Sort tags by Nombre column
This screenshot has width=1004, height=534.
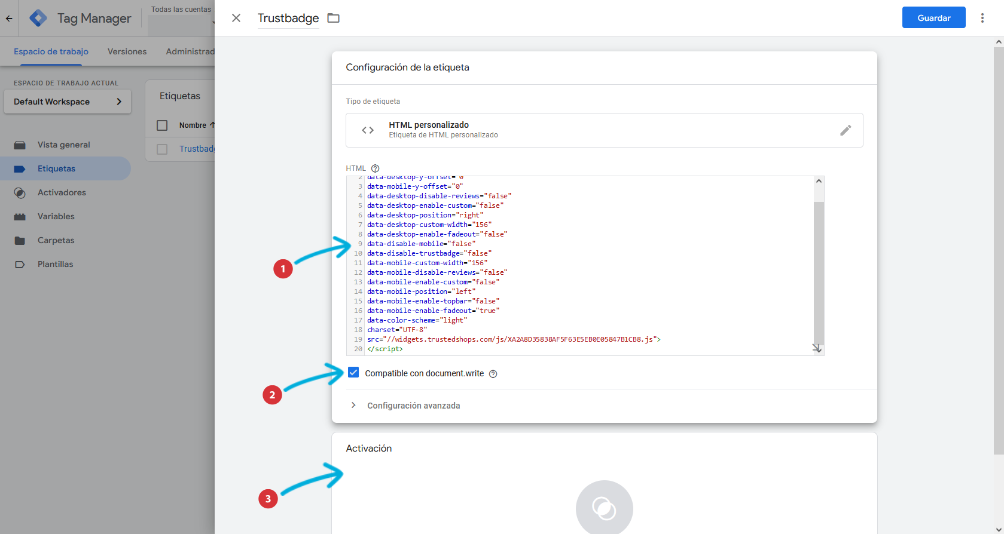(197, 125)
